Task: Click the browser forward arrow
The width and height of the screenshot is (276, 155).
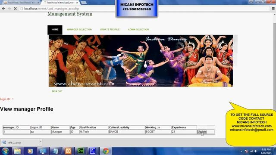Action: click(x=9, y=9)
